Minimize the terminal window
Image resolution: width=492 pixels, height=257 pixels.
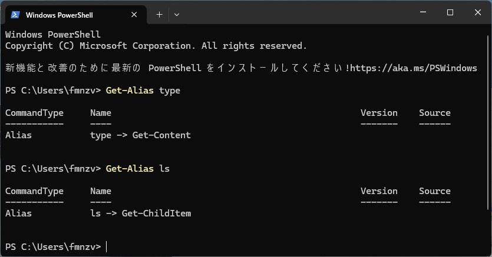(422, 12)
